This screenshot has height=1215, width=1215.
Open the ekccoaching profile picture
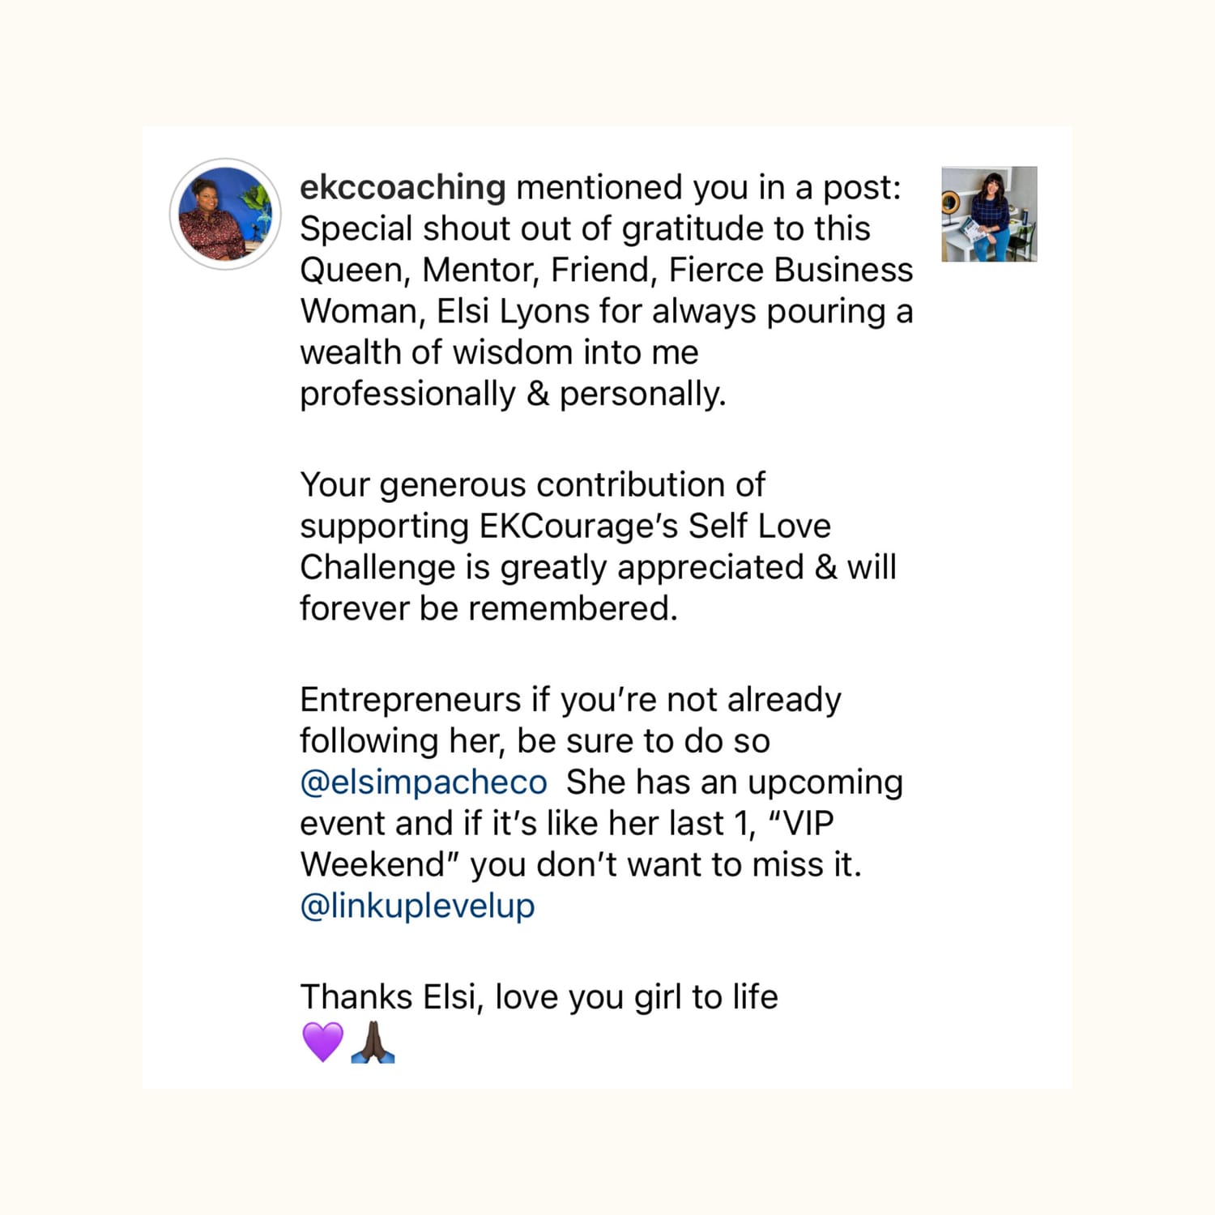point(225,214)
